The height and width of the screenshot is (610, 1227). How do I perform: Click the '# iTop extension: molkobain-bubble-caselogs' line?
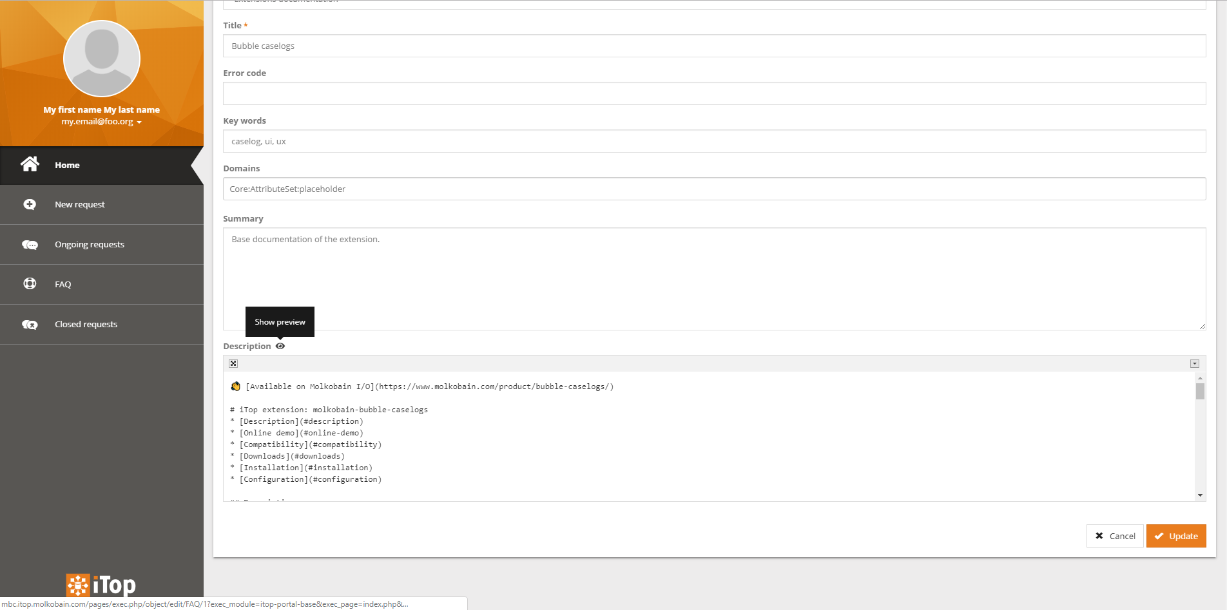[x=329, y=410]
